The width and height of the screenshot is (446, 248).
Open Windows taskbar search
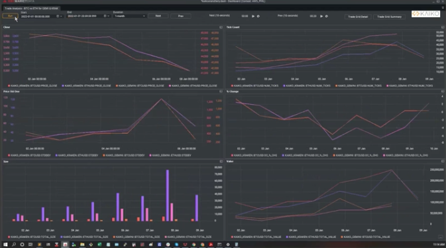point(14,245)
